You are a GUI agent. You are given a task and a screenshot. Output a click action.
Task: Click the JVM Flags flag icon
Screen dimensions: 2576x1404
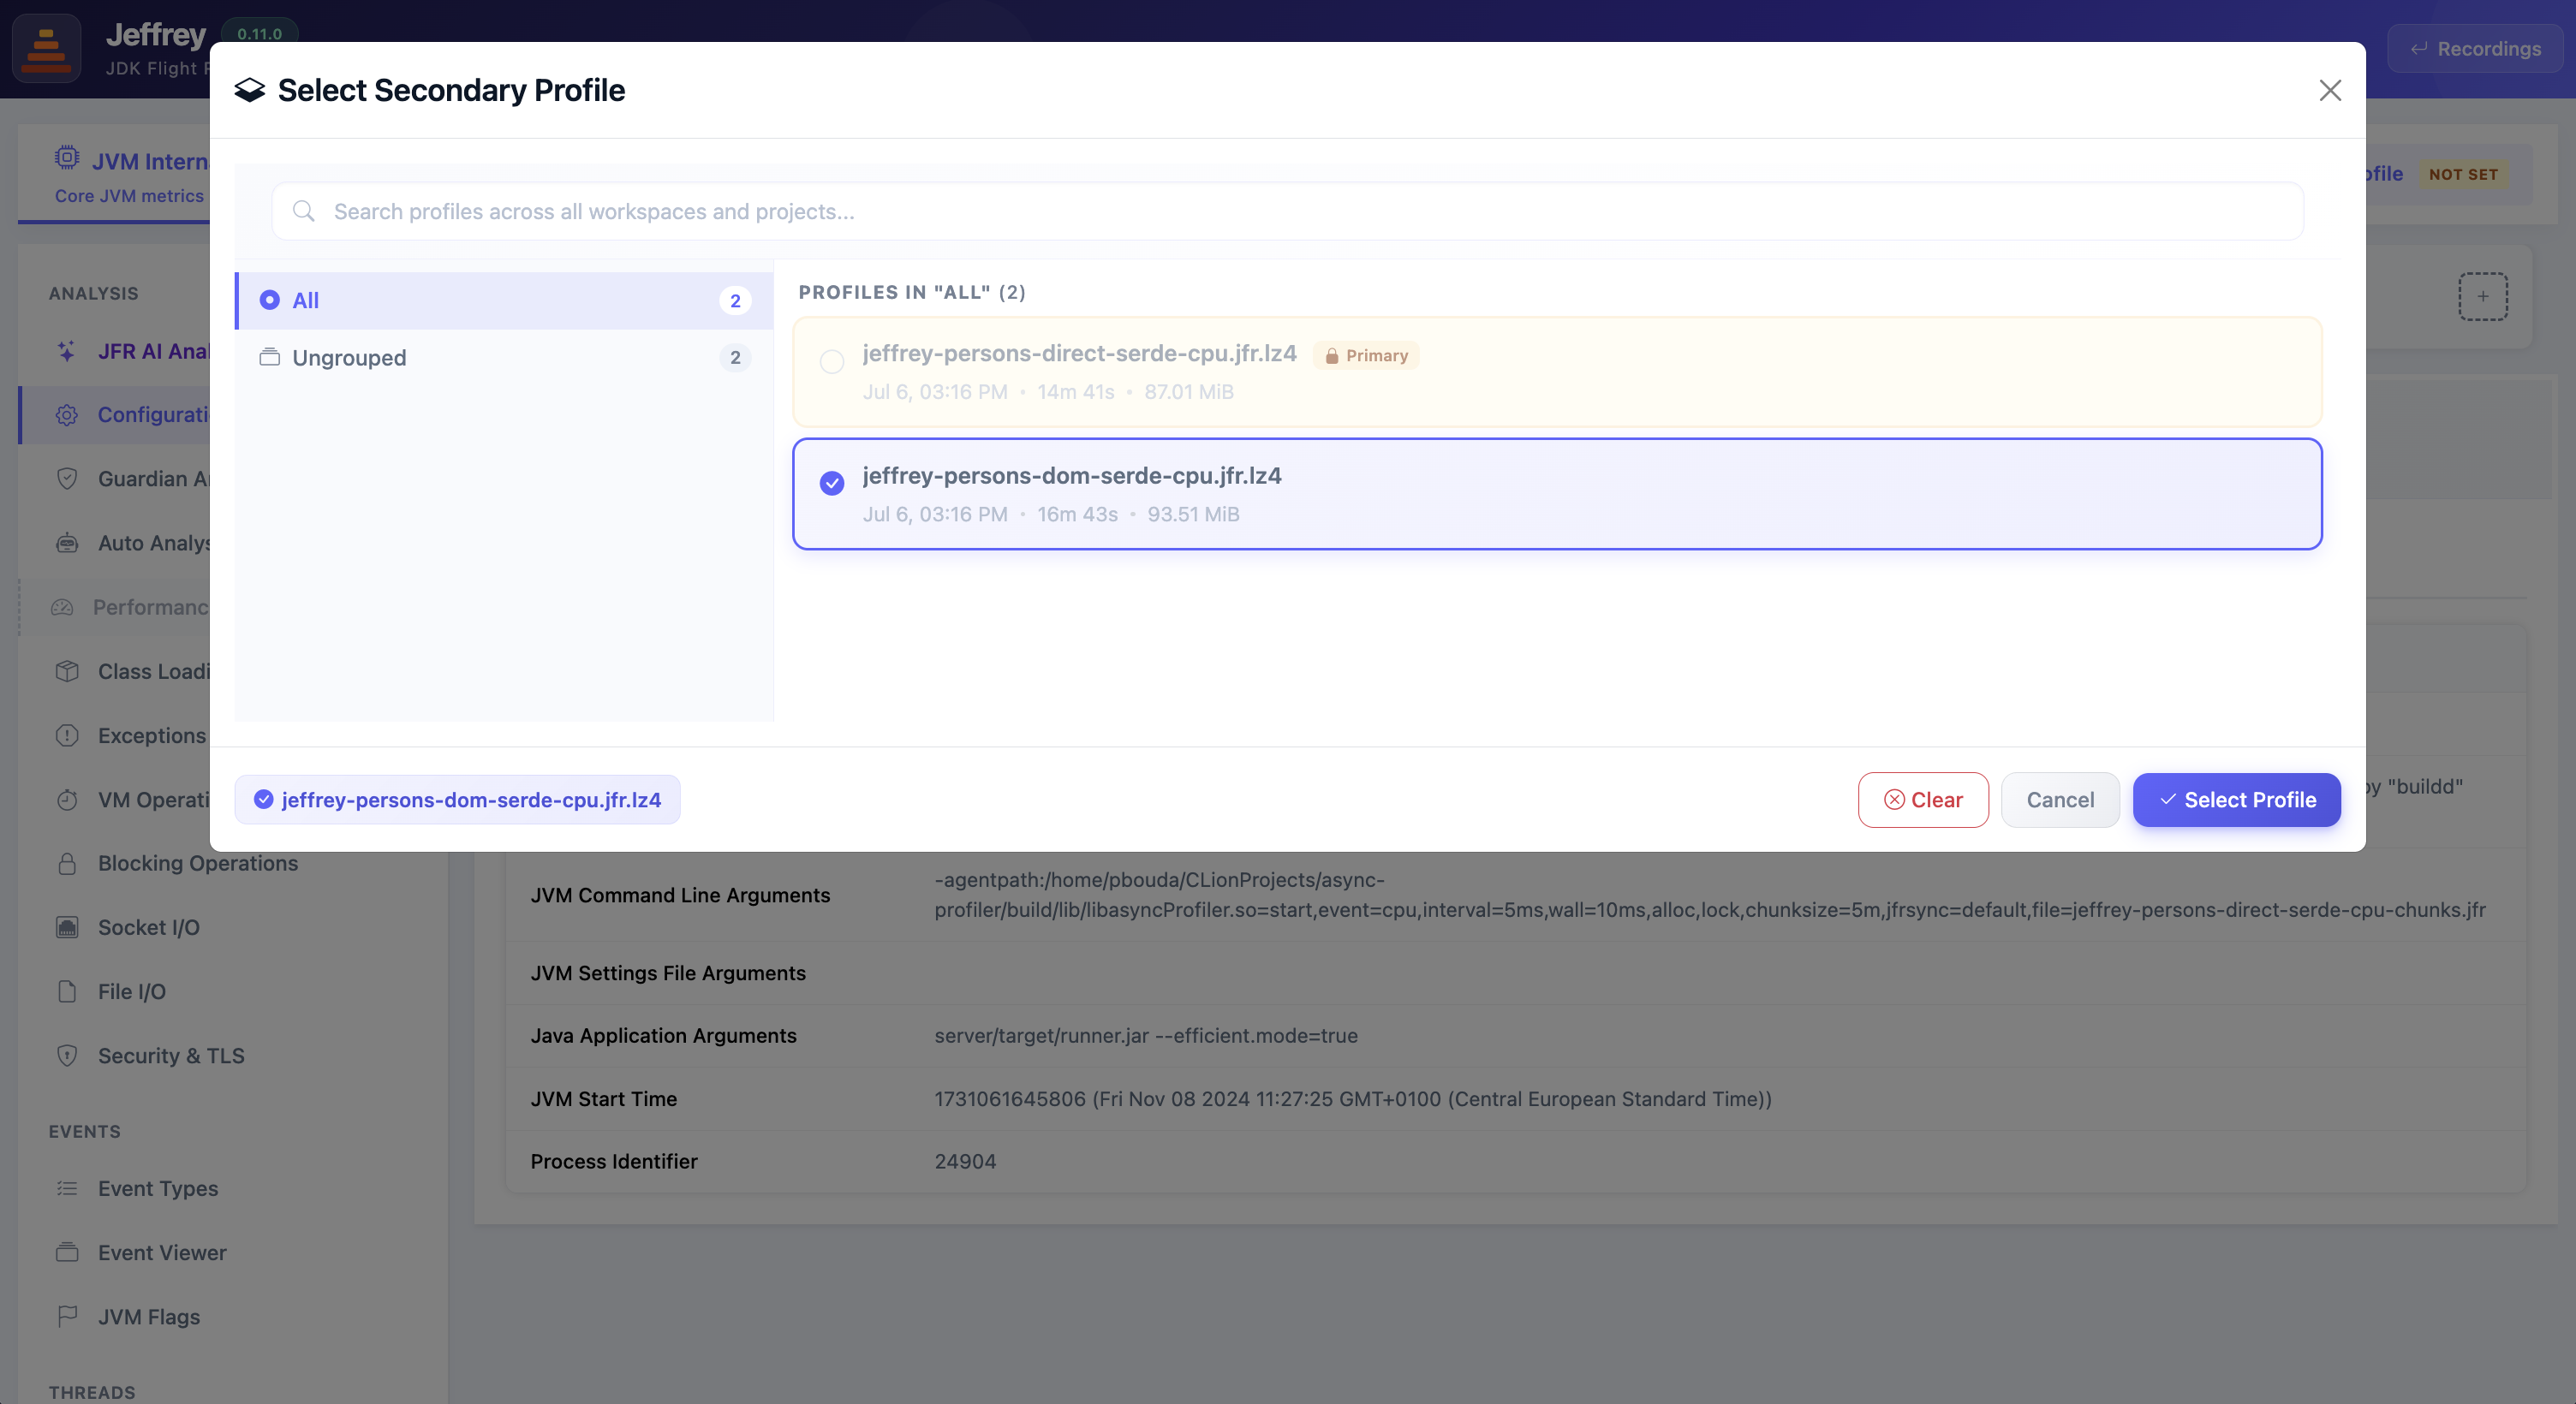pyautogui.click(x=66, y=1316)
